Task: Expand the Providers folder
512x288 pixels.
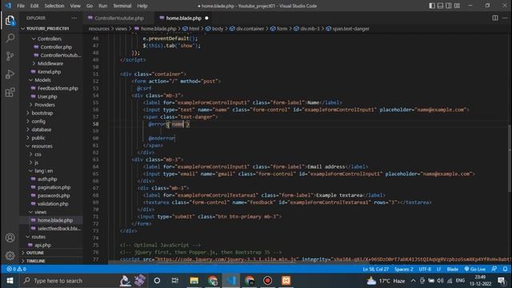Action: pyautogui.click(x=45, y=105)
